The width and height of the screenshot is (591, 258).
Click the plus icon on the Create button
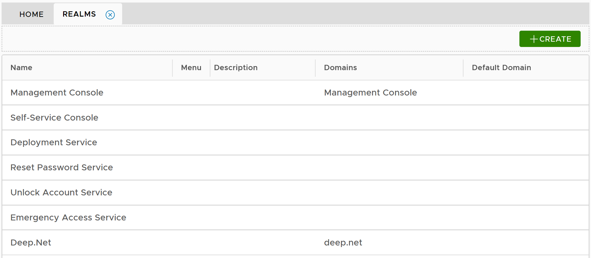click(534, 39)
